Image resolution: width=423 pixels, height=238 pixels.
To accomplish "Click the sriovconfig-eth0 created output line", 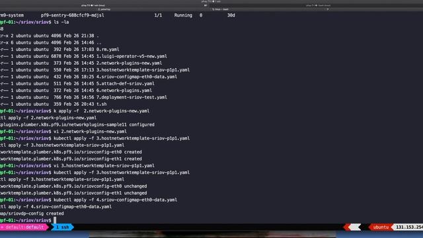I will (x=71, y=152).
